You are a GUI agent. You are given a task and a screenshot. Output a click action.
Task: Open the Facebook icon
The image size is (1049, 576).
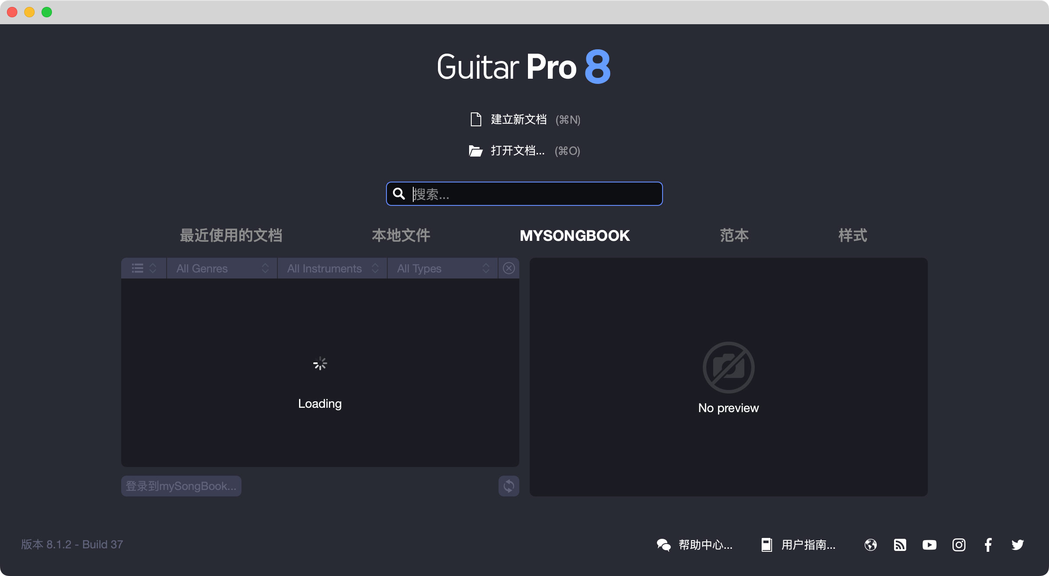point(988,545)
